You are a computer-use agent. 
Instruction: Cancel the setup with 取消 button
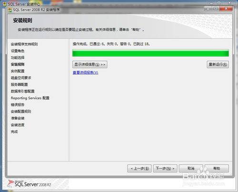tap(191, 168)
